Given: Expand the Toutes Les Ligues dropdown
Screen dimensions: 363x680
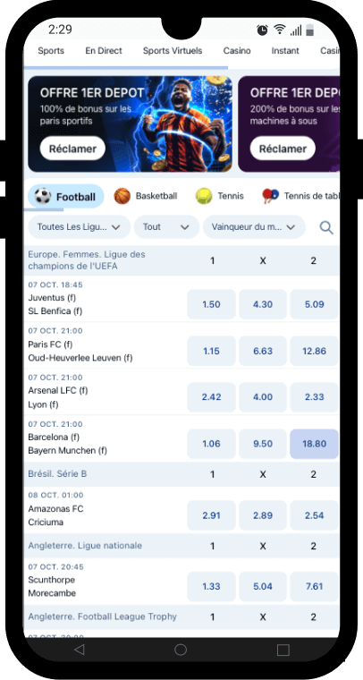Looking at the screenshot, I should [x=80, y=226].
